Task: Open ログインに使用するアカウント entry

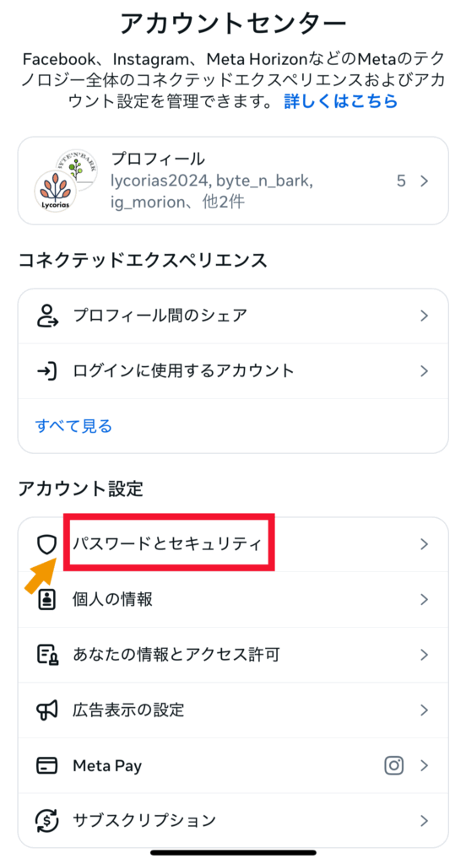Action: [233, 371]
